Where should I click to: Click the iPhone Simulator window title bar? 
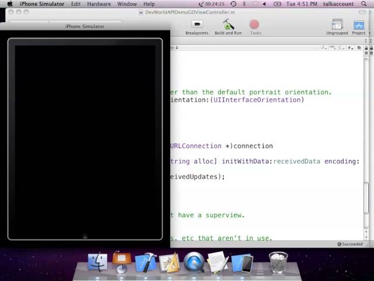(85, 26)
